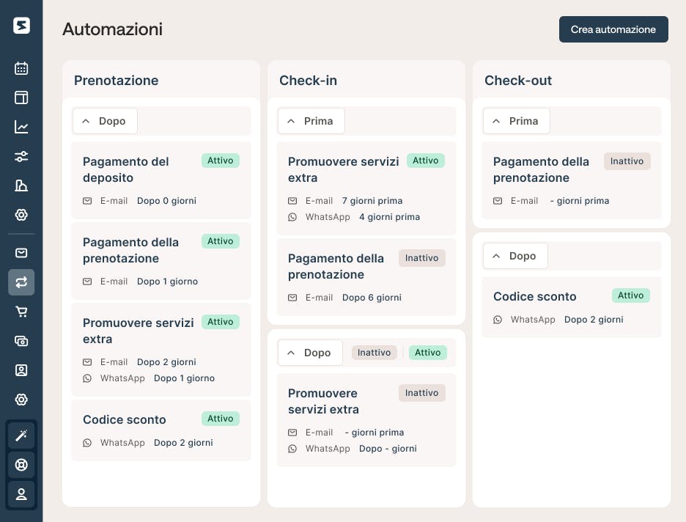
Task: Click WhatsApp icon in Prenotazione Promuovere servizi card
Action: (x=87, y=378)
